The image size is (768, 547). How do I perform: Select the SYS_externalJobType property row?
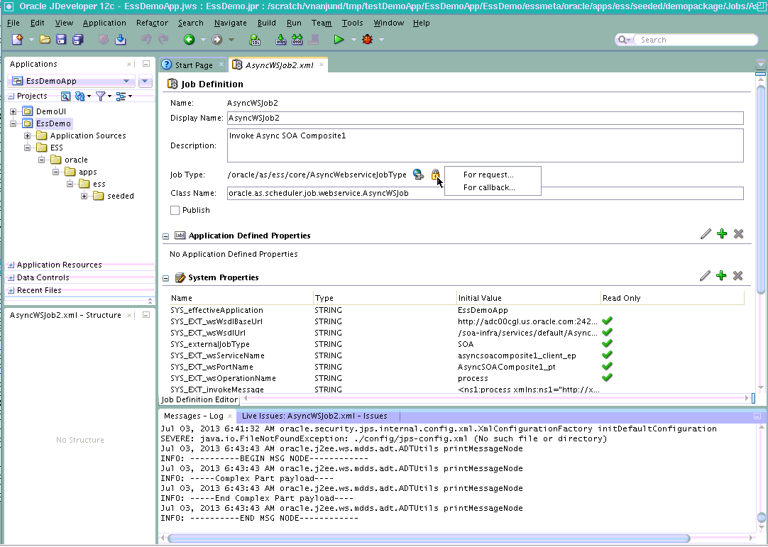[456, 344]
